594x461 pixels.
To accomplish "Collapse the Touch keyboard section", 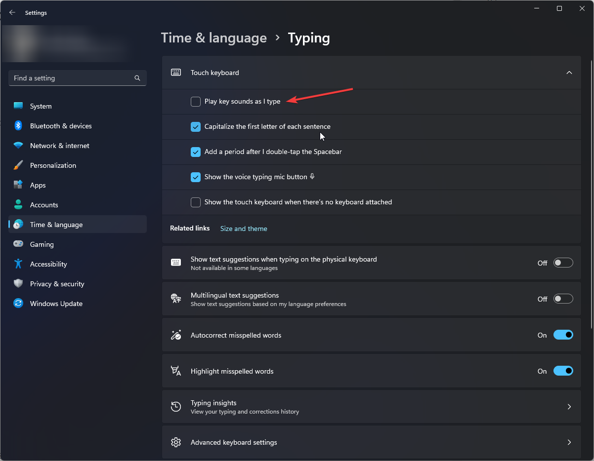I will tap(569, 73).
